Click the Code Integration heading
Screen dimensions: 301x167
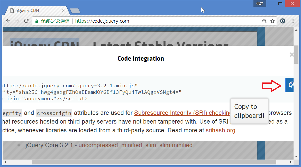click(x=141, y=59)
